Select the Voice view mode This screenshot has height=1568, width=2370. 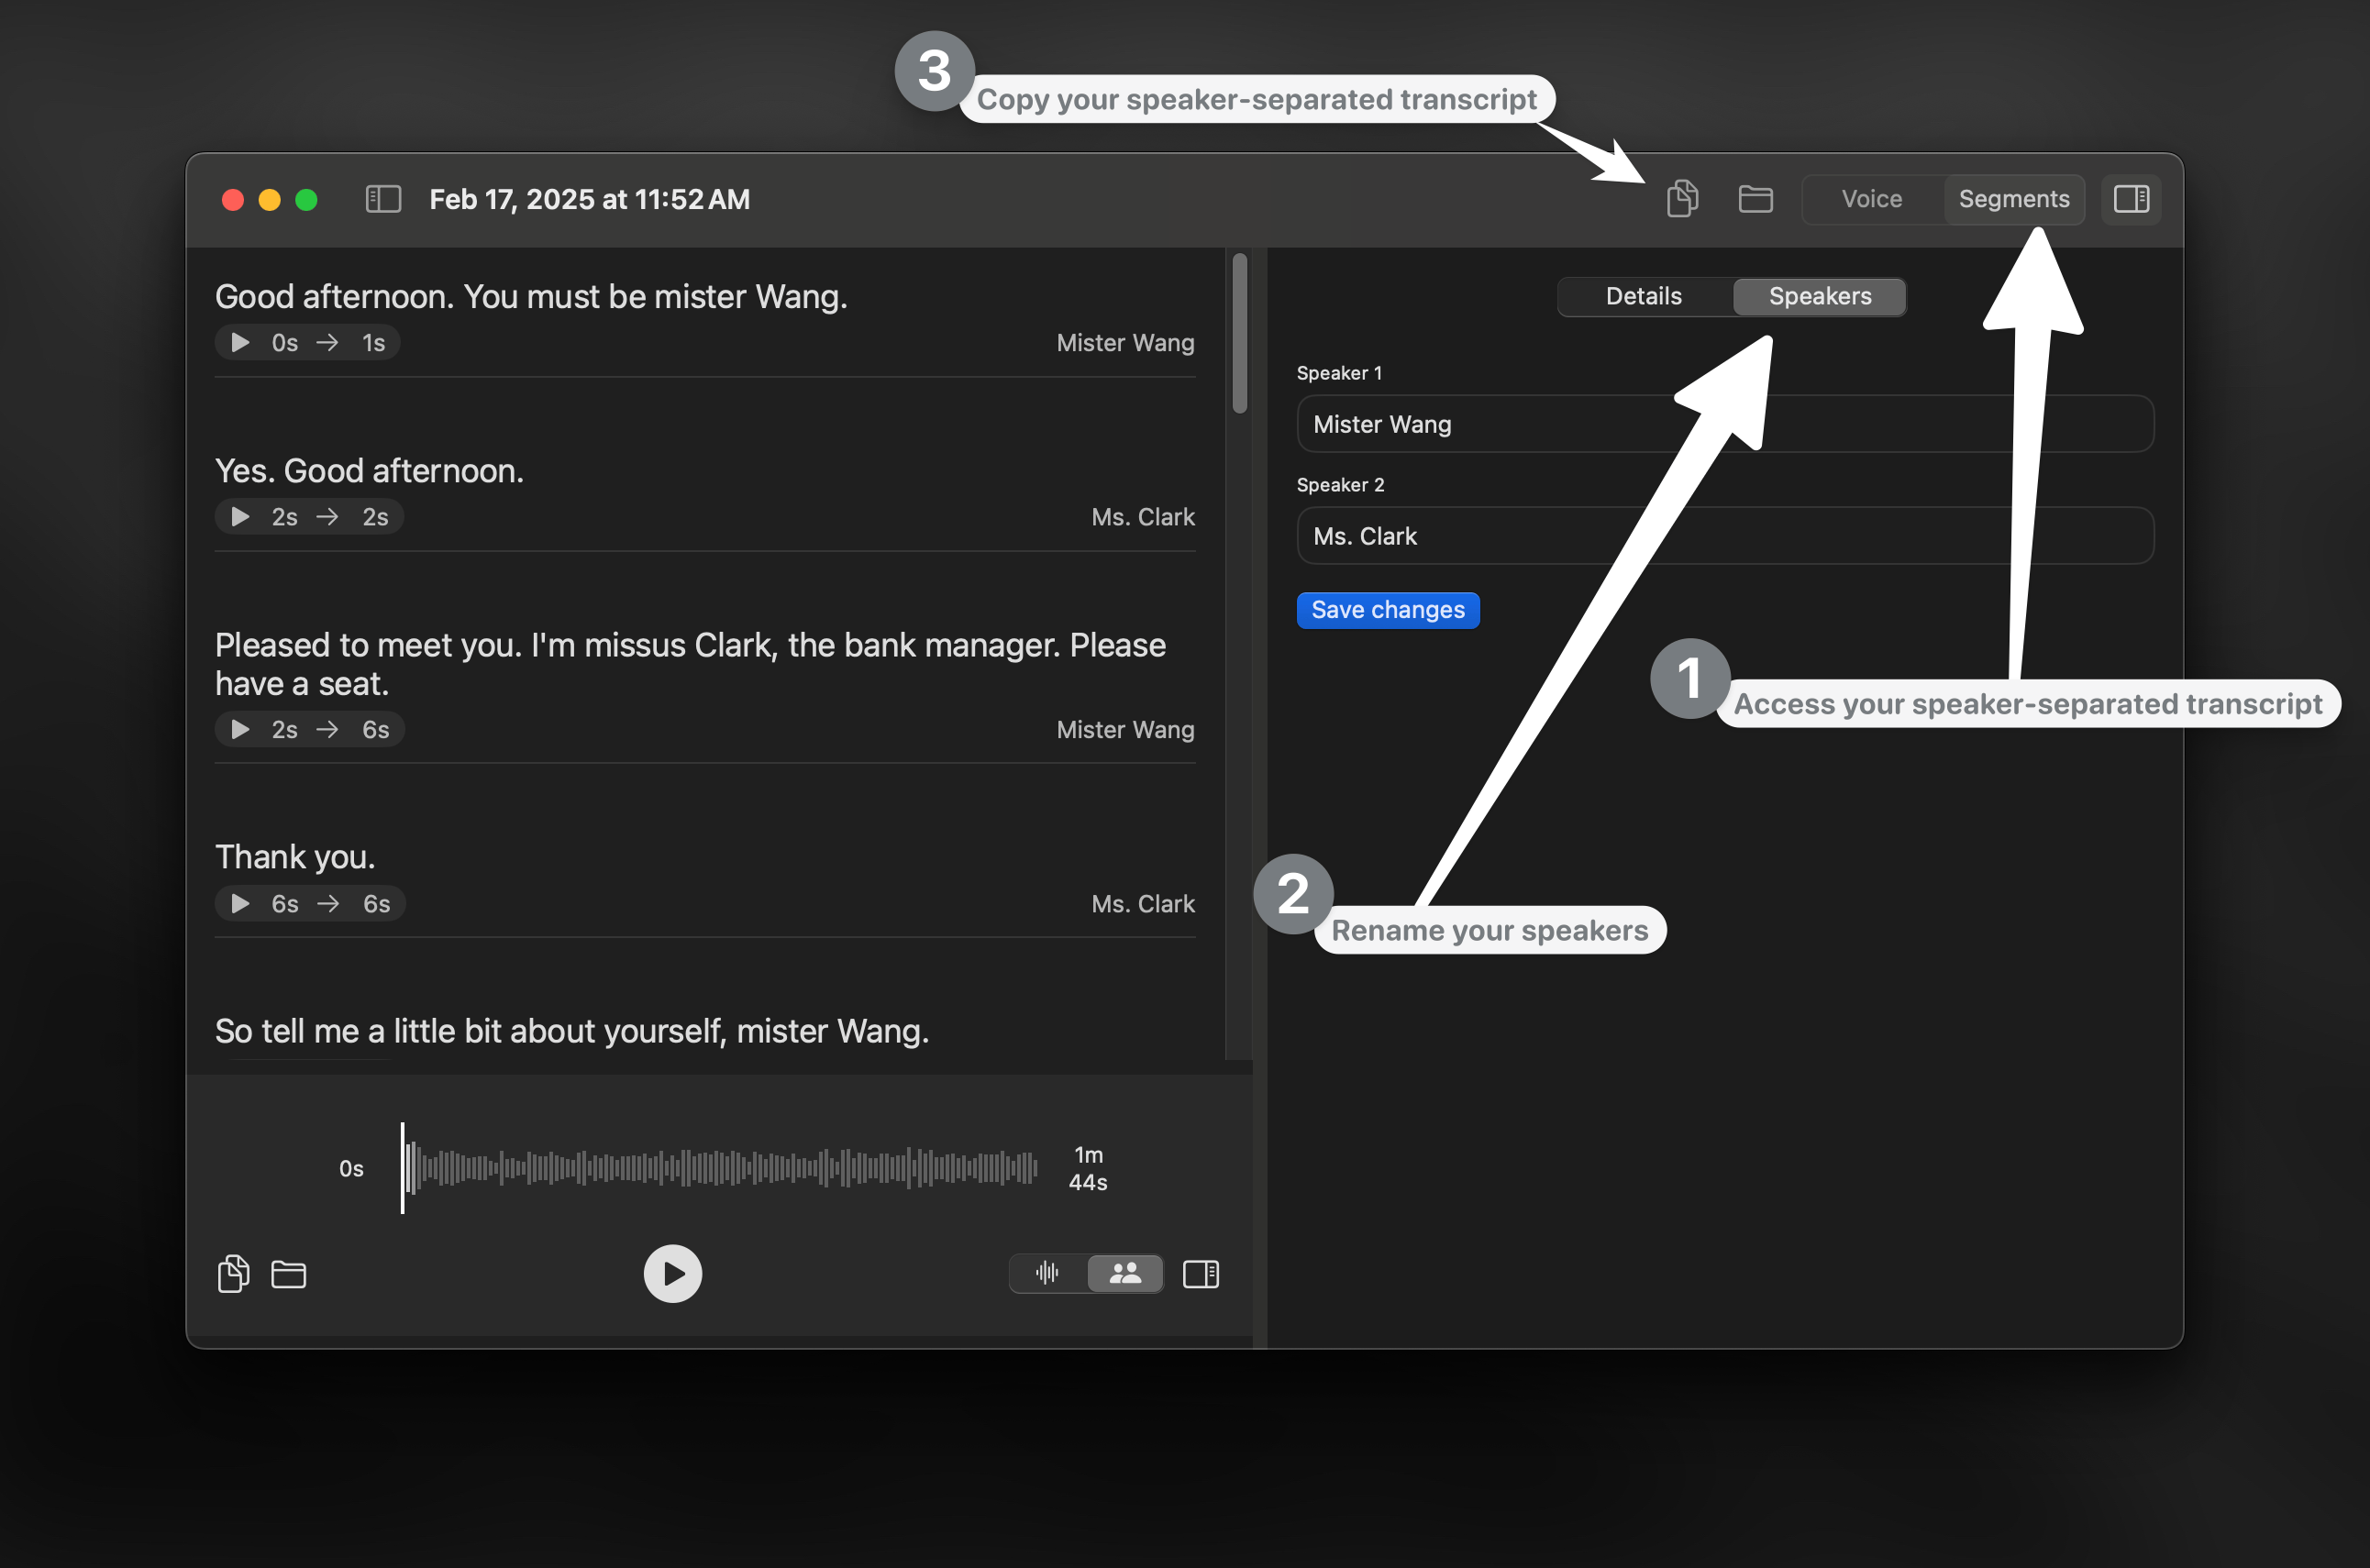click(x=1871, y=199)
